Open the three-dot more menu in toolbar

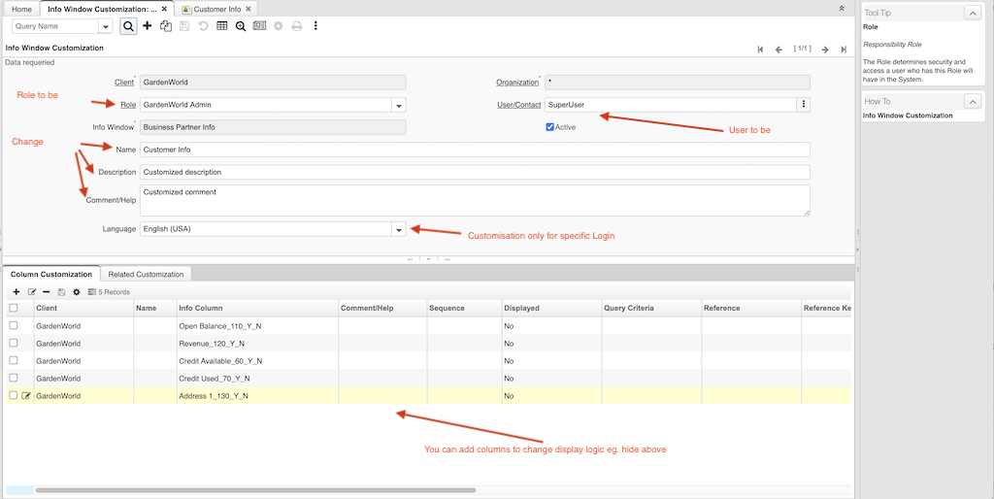pyautogui.click(x=315, y=26)
